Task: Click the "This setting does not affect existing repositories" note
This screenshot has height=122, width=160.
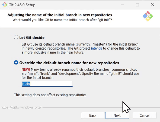Action: tap(51, 95)
